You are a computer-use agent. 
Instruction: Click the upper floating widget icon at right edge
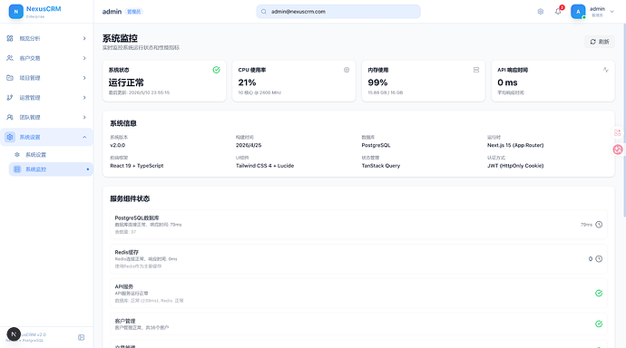[x=618, y=132]
